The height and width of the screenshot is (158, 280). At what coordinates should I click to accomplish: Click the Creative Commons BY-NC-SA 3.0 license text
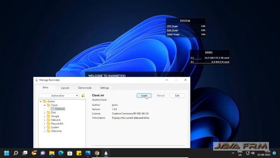[x=130, y=114]
